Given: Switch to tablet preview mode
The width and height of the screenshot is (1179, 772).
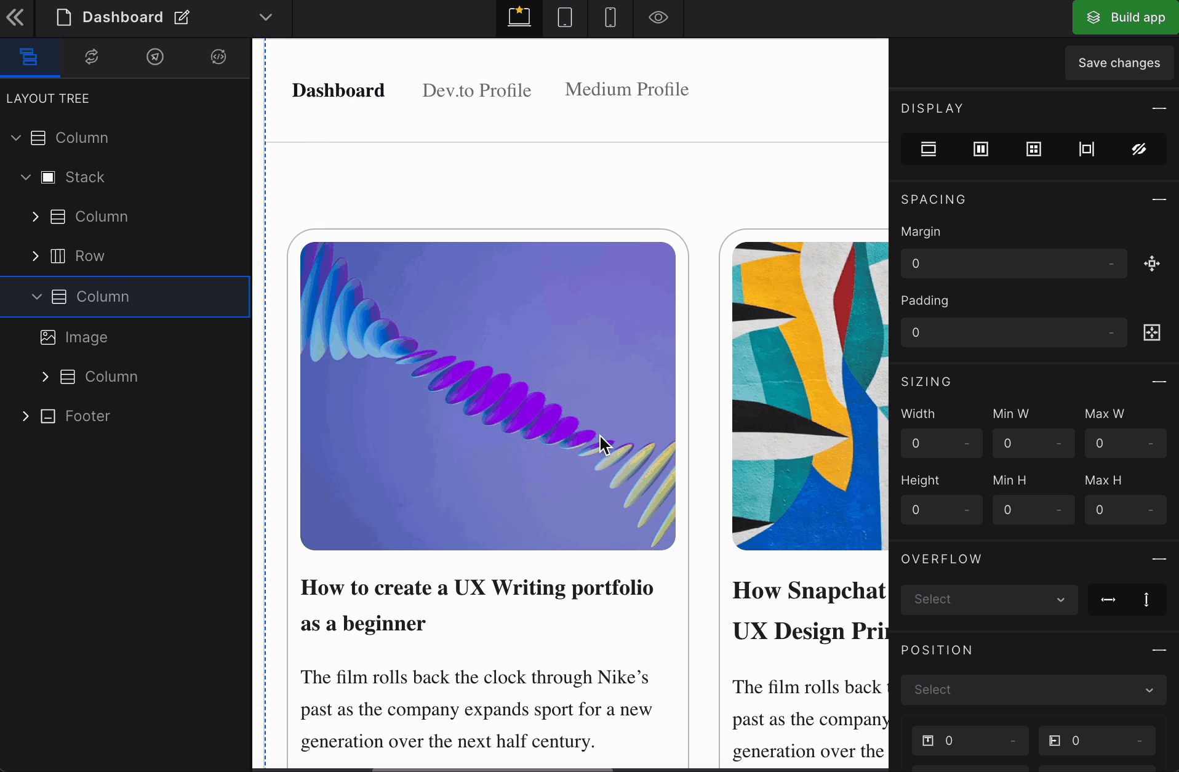Looking at the screenshot, I should point(565,17).
